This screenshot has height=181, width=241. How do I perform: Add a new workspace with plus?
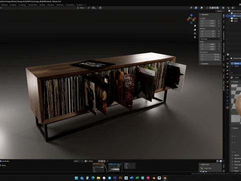tap(85, 5)
